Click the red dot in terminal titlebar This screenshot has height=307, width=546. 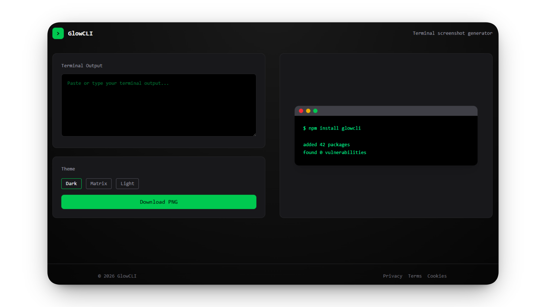point(301,111)
